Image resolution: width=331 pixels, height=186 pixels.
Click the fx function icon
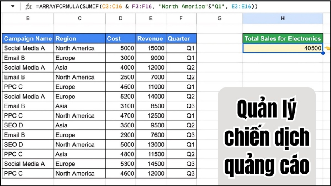[29, 7]
